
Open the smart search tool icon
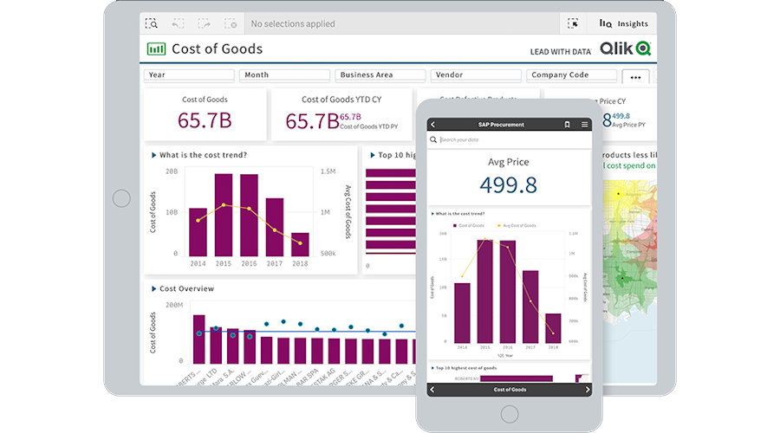point(152,24)
